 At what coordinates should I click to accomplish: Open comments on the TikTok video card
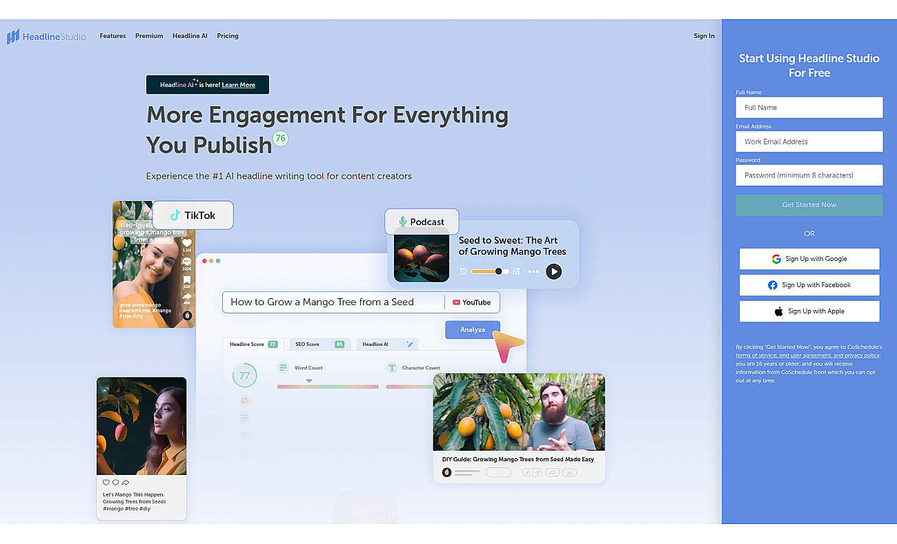186,262
